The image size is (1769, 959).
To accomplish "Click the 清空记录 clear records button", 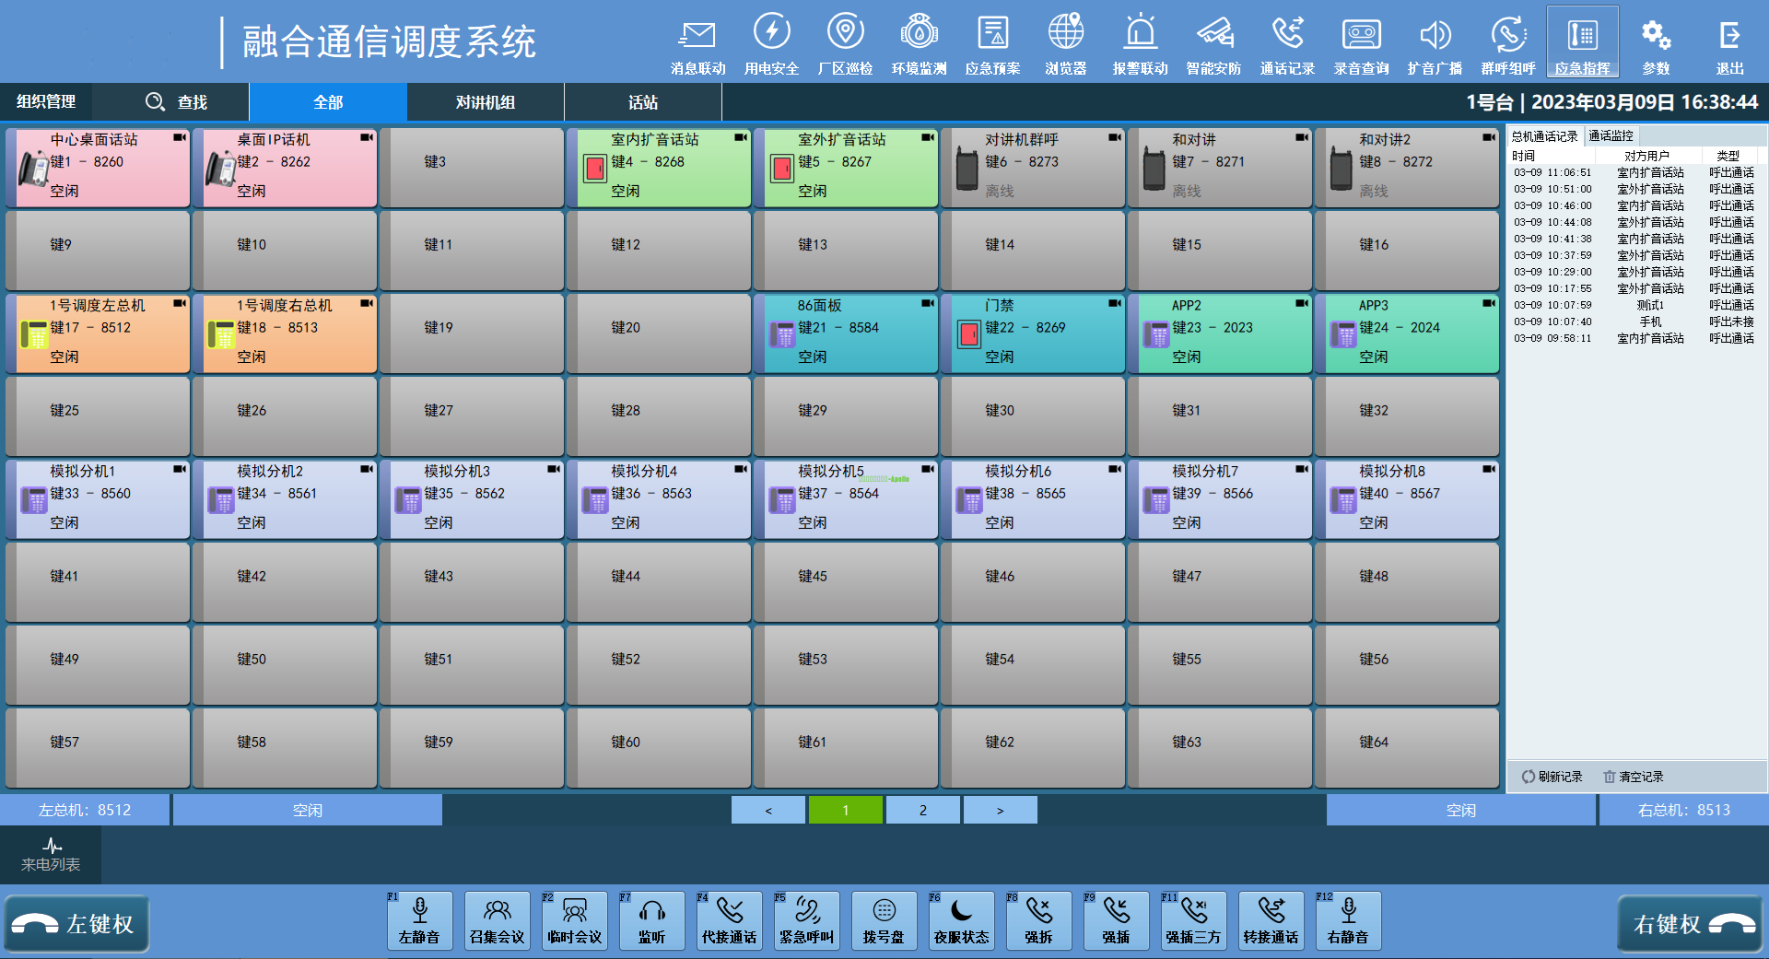I will [1633, 777].
